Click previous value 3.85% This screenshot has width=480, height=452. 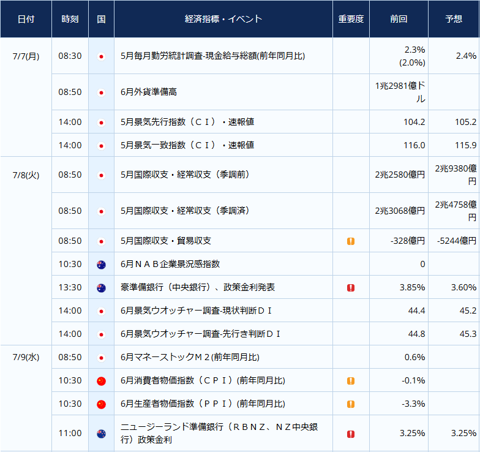413,287
